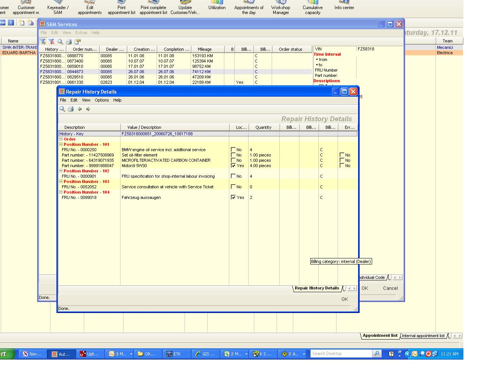Go to previous record with left green arrow
This screenshot has height=388, width=485.
[x=80, y=109]
